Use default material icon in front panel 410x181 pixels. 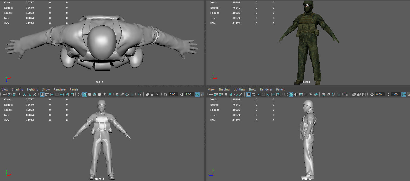90,94
